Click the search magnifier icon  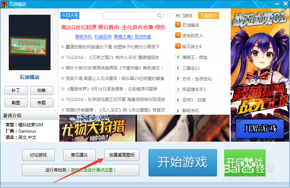point(159,16)
